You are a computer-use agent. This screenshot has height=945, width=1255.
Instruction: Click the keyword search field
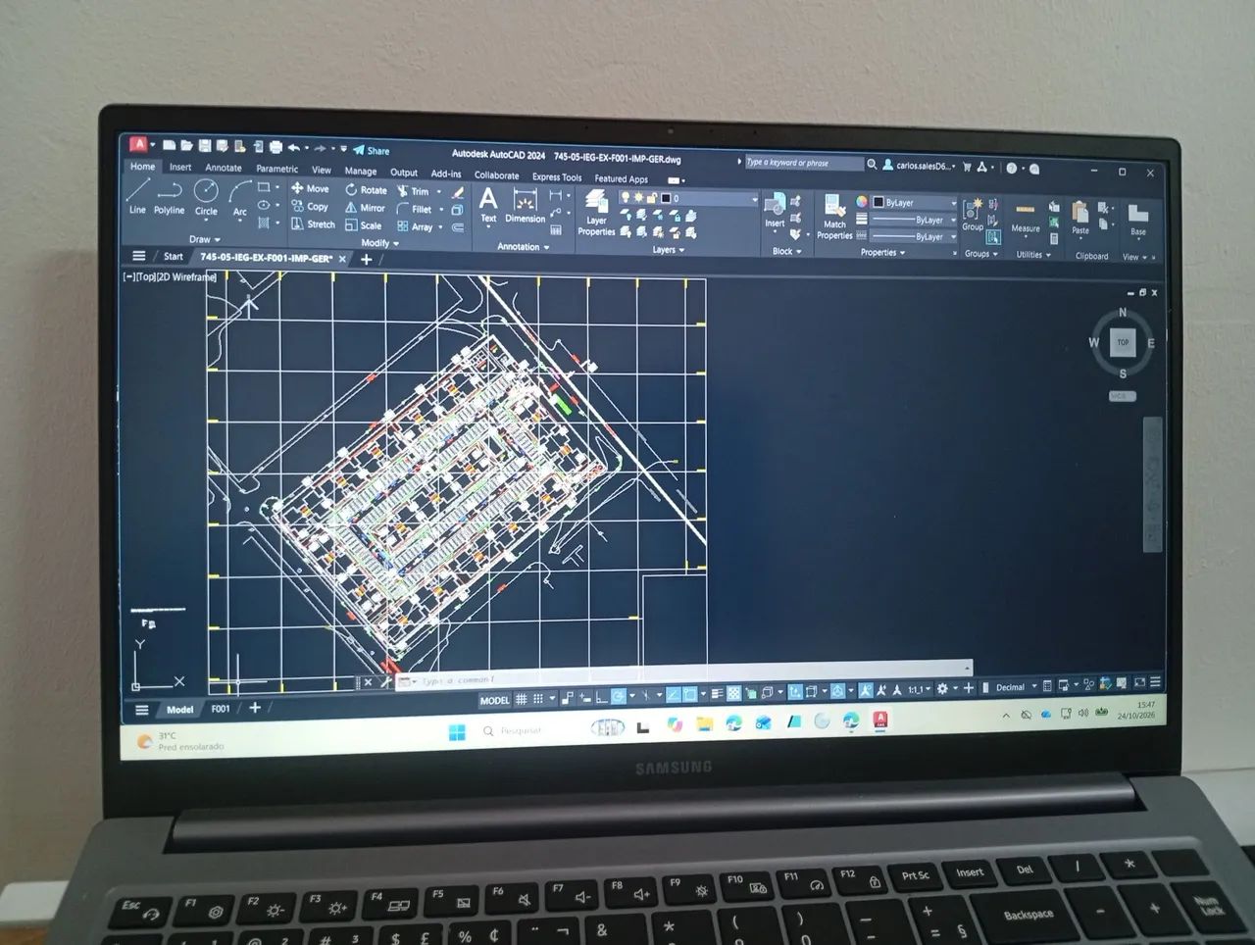tap(803, 163)
